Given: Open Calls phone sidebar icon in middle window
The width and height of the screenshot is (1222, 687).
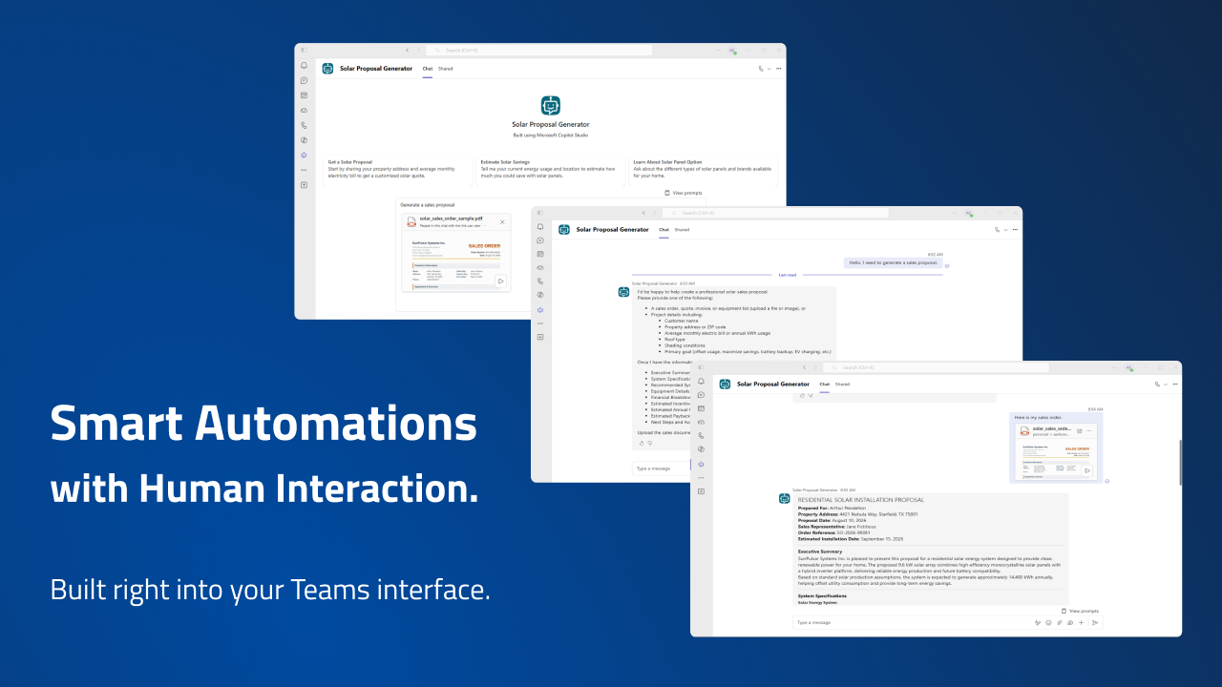Looking at the screenshot, I should [539, 281].
